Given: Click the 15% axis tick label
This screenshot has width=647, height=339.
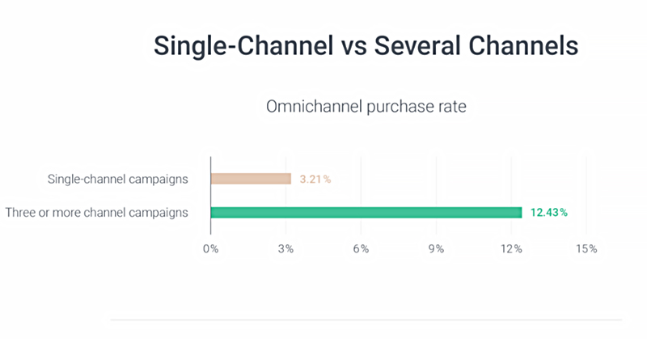Looking at the screenshot, I should [586, 249].
